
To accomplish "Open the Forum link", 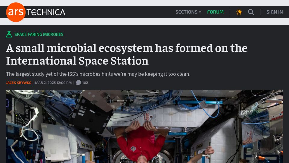I will [215, 12].
